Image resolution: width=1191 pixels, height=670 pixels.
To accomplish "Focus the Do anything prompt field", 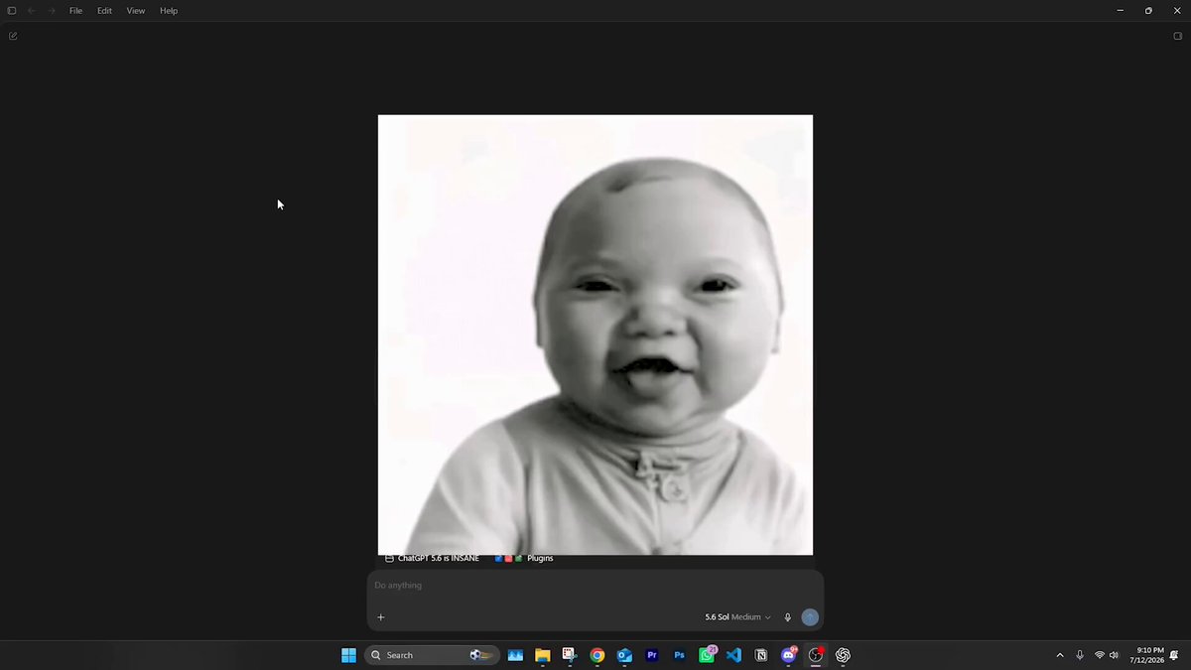I will pyautogui.click(x=595, y=586).
